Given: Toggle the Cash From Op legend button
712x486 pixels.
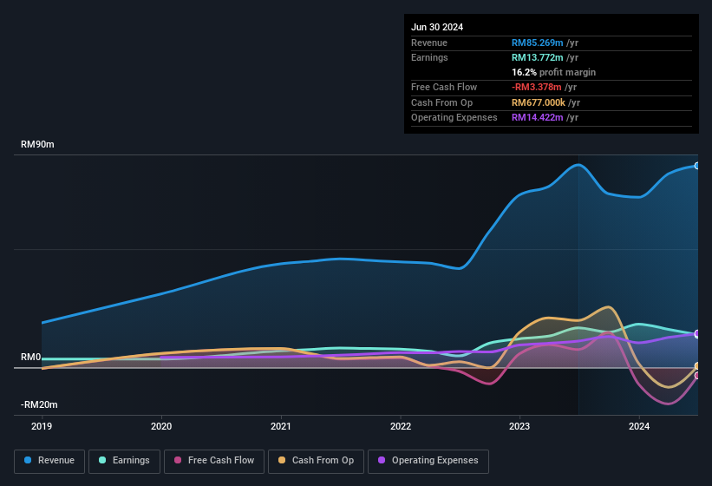Looking at the screenshot, I should tap(316, 461).
